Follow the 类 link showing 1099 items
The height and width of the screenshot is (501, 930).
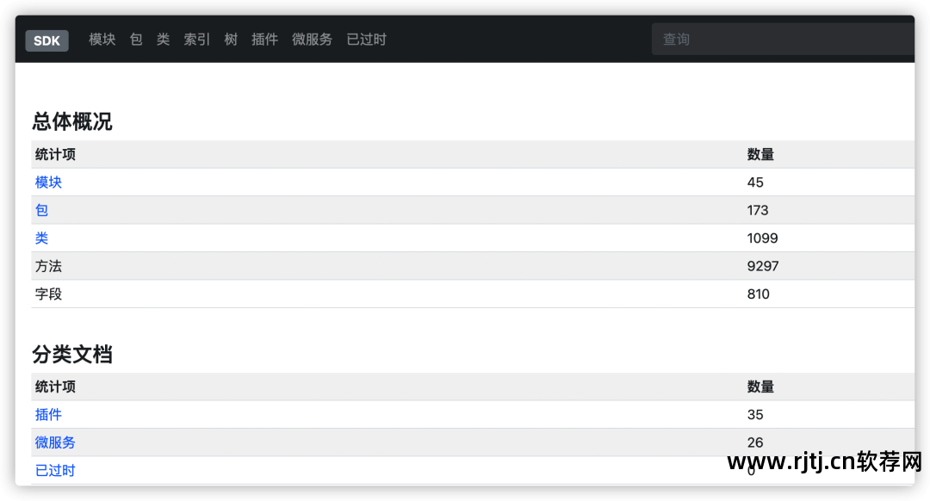pyautogui.click(x=41, y=238)
